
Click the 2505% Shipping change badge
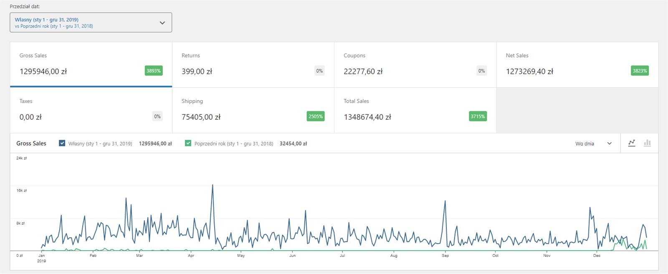click(x=316, y=116)
